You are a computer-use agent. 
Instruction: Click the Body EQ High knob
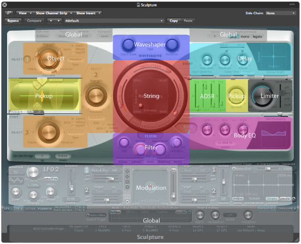(x=243, y=130)
